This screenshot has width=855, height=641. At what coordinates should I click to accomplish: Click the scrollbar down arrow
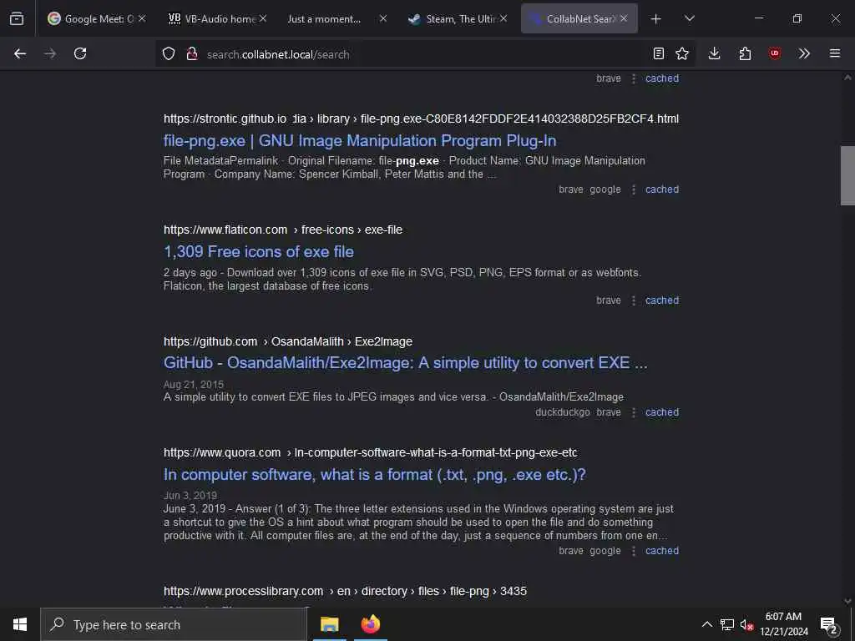tap(847, 601)
